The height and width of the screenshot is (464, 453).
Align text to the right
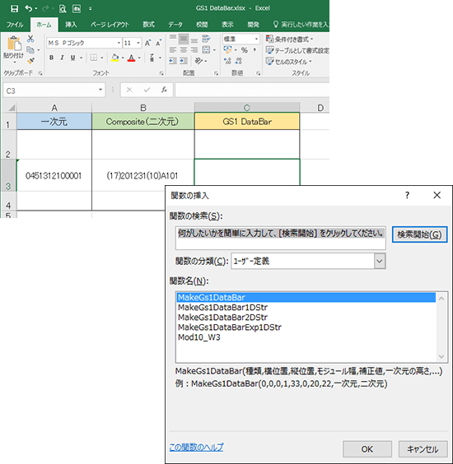pyautogui.click(x=194, y=49)
